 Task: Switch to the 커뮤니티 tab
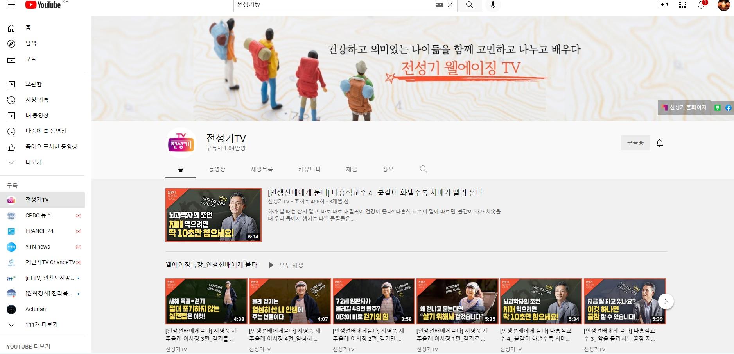[309, 169]
